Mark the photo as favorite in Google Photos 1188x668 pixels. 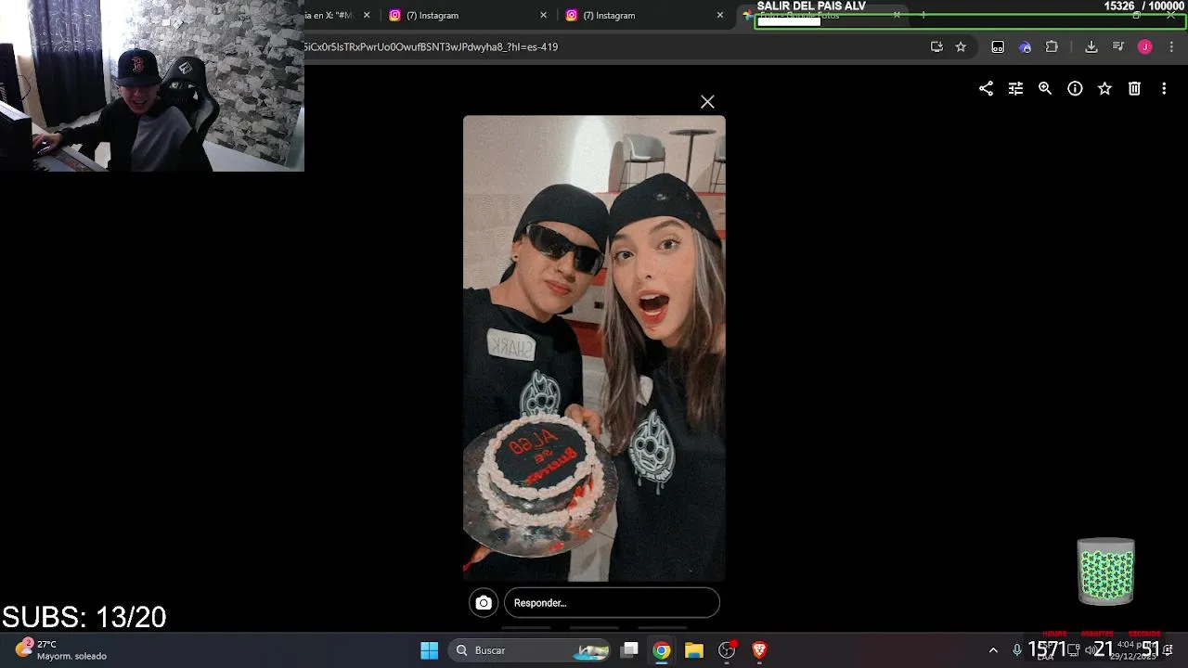click(x=1104, y=88)
